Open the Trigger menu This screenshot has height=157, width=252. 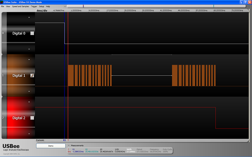[34, 6]
